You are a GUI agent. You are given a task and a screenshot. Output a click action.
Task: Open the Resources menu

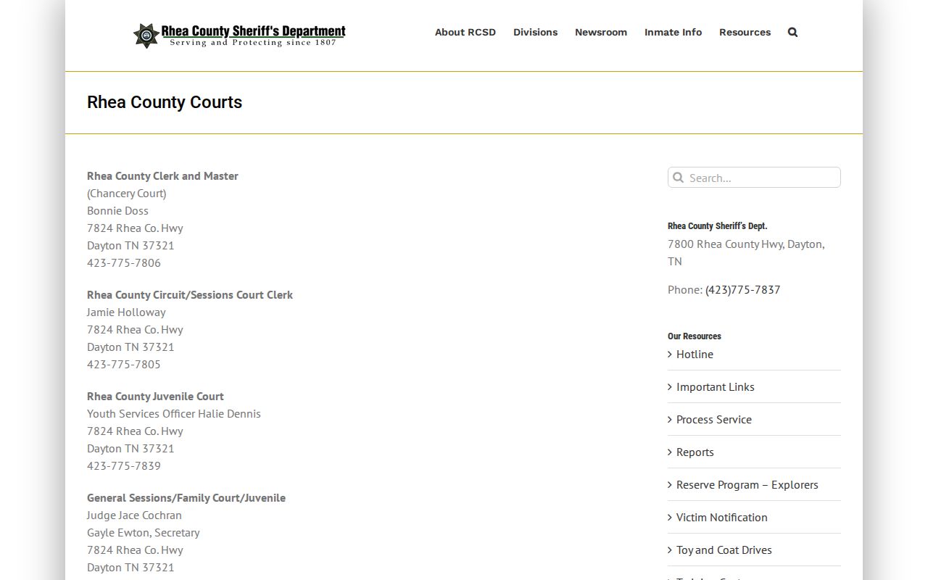(x=745, y=32)
